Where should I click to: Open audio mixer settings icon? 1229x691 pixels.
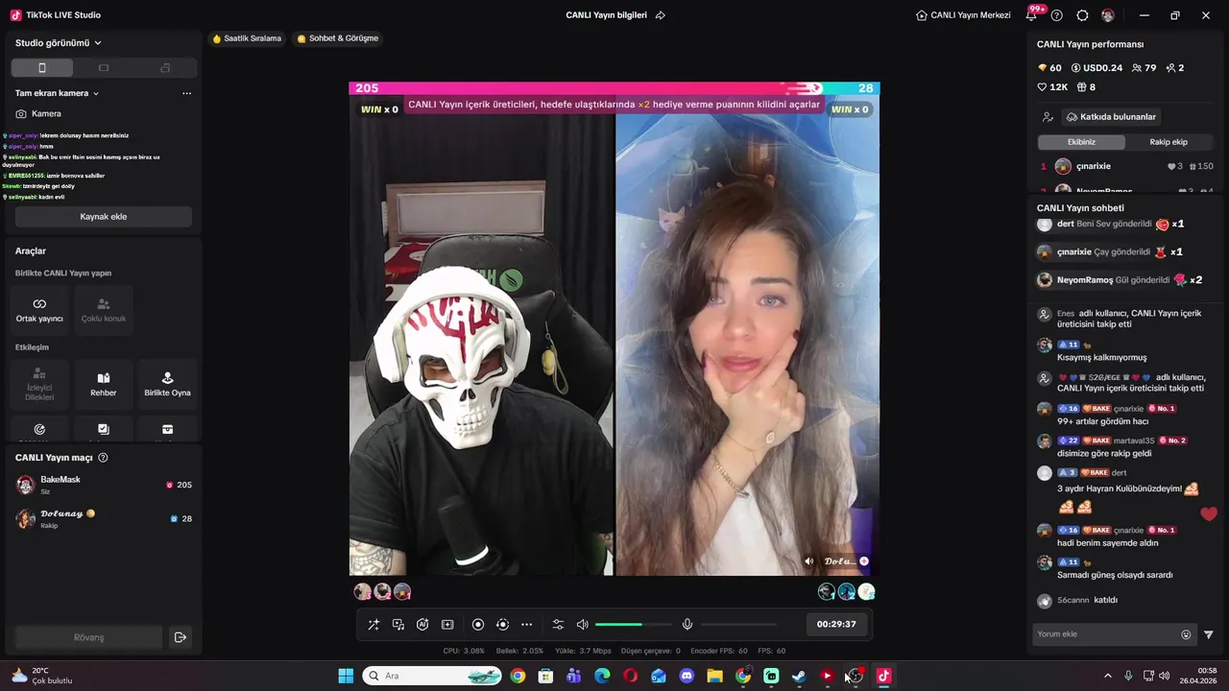point(558,624)
